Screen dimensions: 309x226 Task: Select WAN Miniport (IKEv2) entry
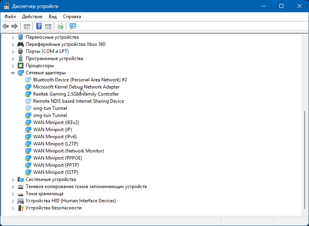click(x=56, y=122)
